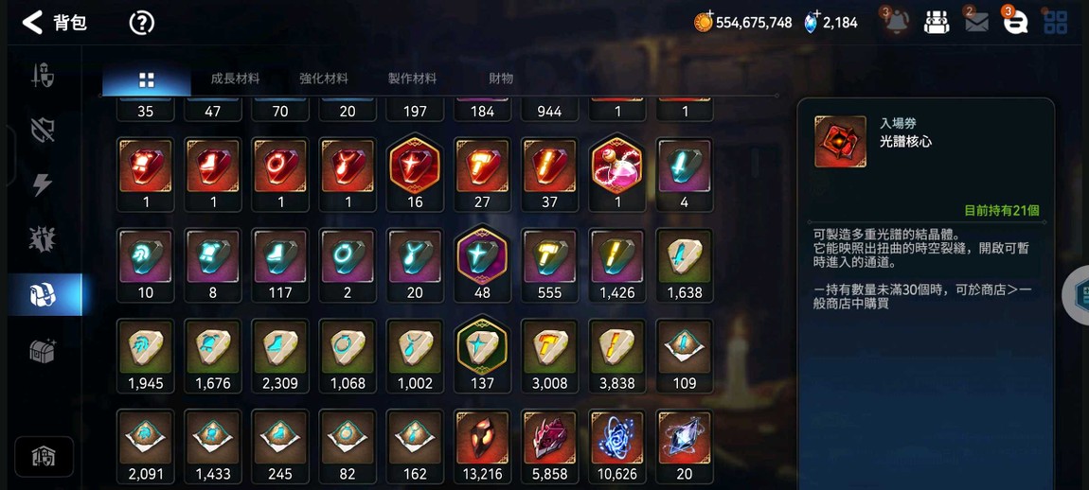Screen dimensions: 1089x490
Task: Switch to the 成長材料 tab
Action: tap(235, 79)
